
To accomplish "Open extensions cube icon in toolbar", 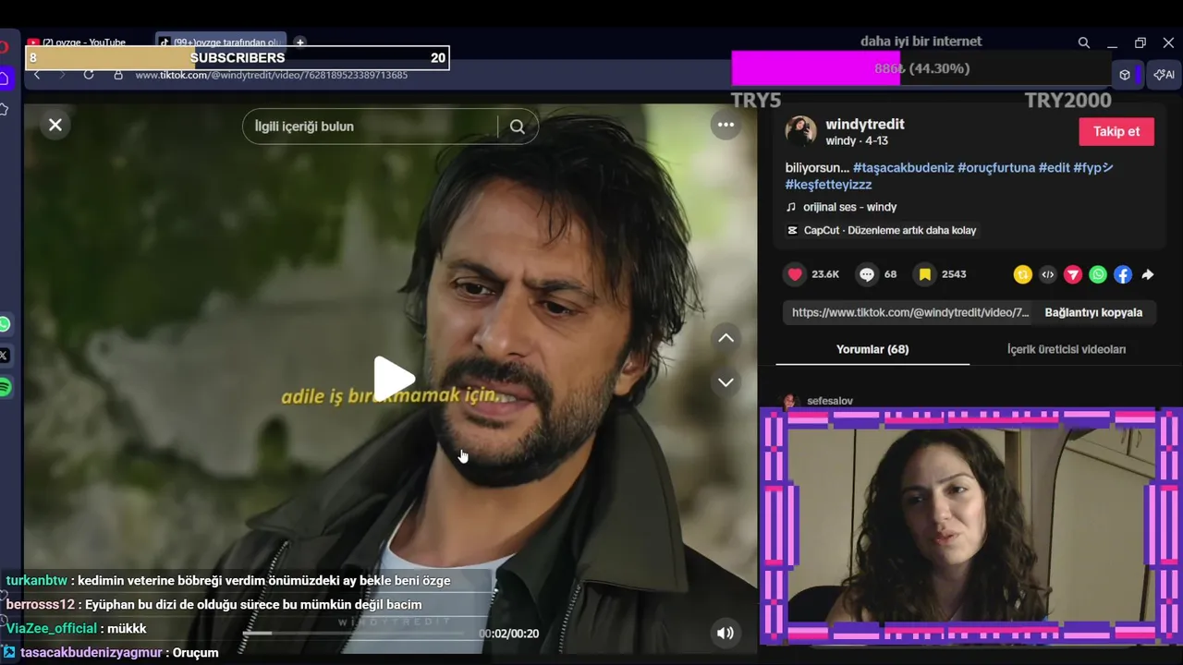I will 1125,75.
